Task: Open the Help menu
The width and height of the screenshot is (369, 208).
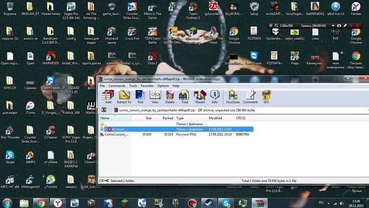Action: point(176,86)
